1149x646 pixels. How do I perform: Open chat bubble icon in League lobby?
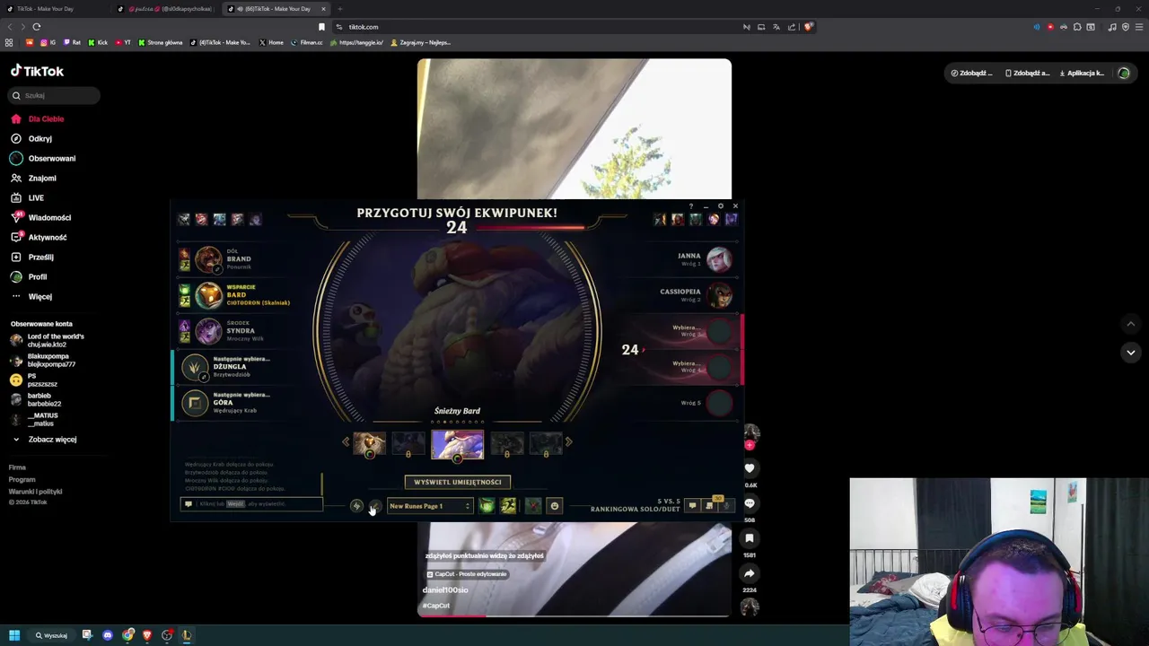692,505
